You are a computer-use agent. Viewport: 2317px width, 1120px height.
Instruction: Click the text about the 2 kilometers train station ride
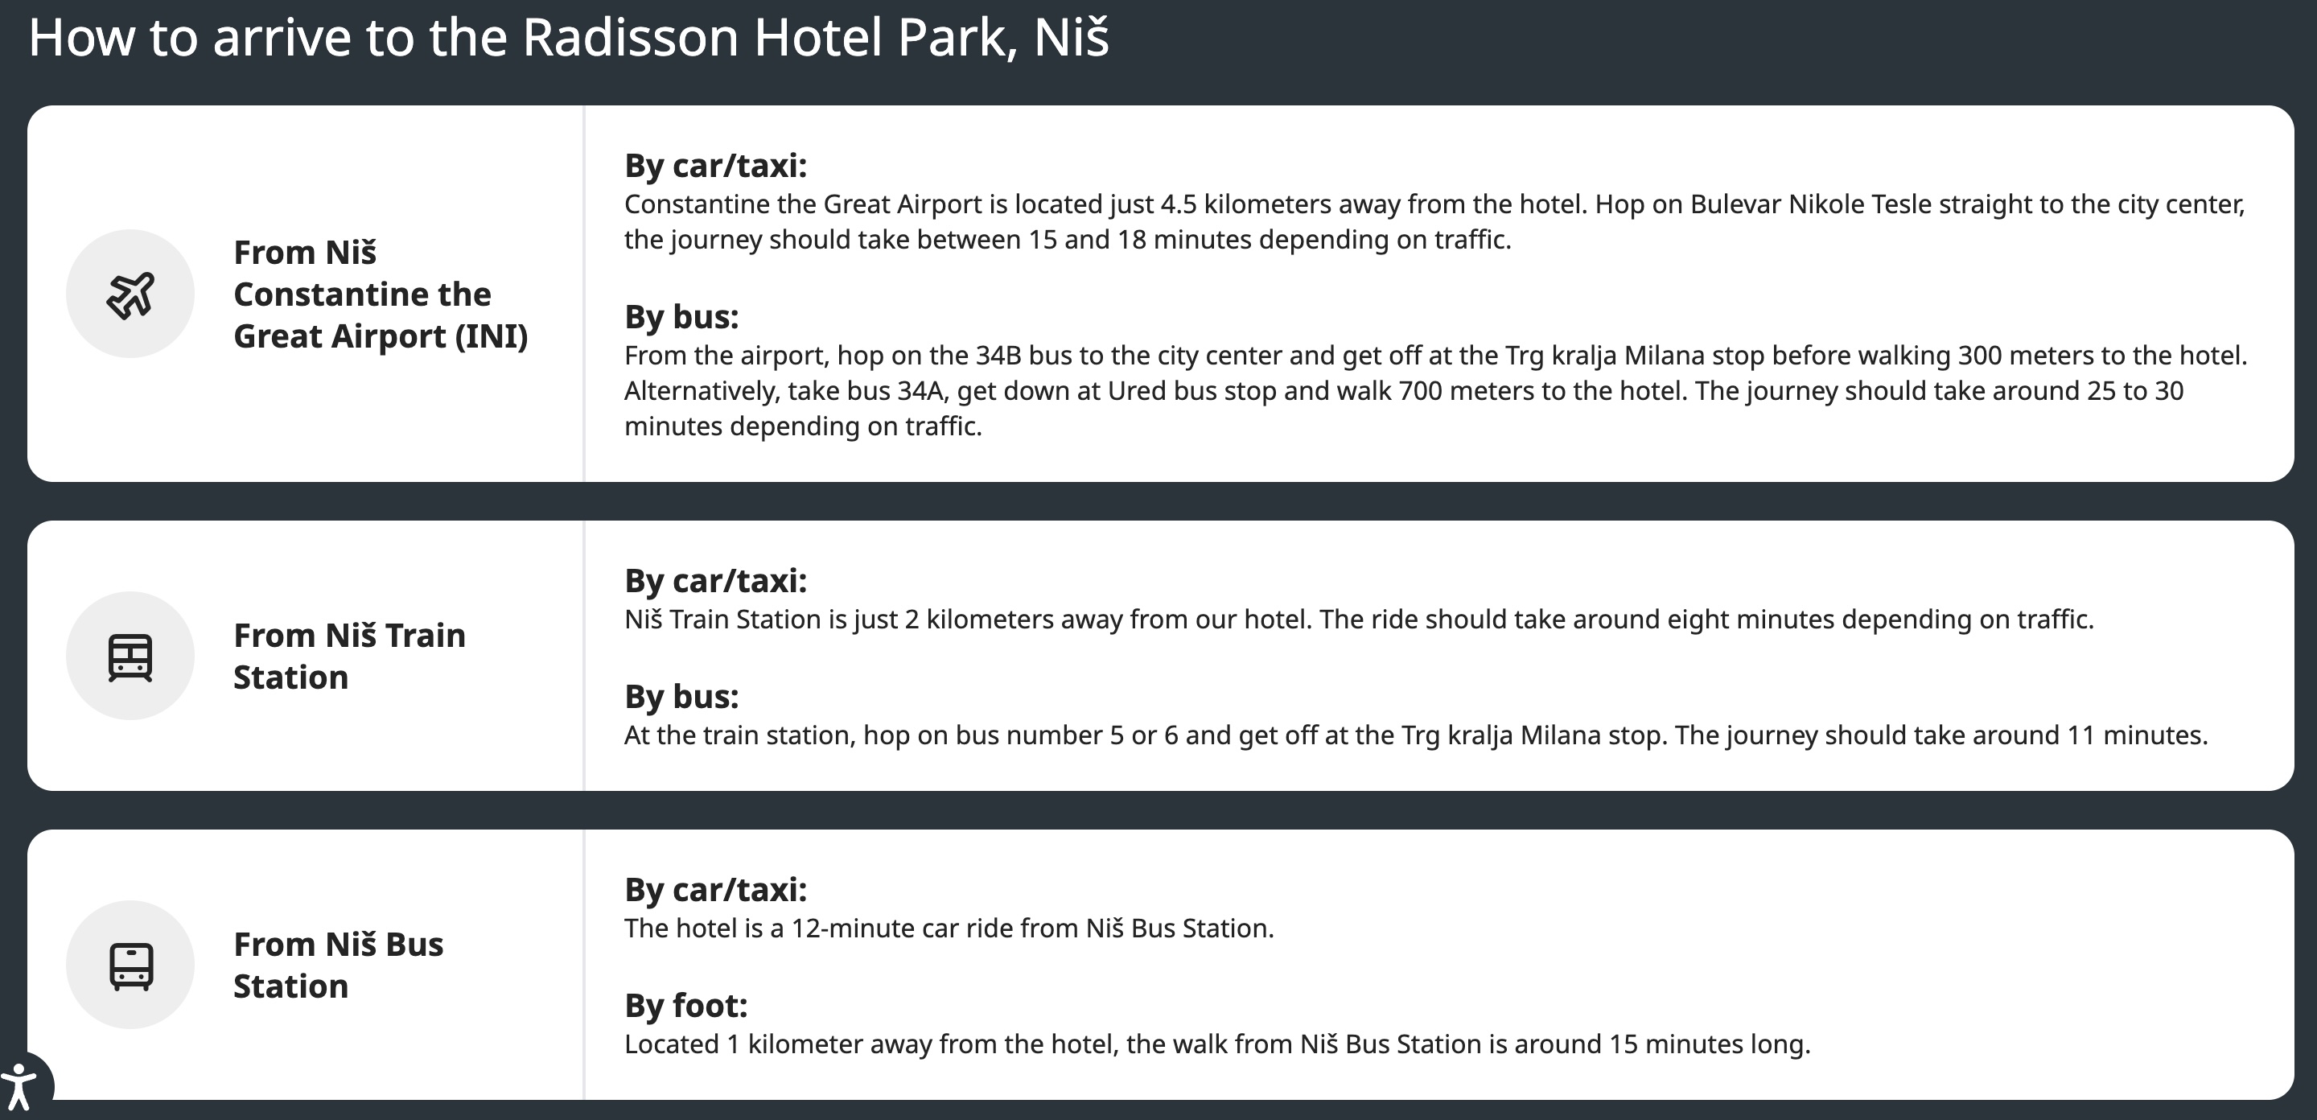(1358, 620)
